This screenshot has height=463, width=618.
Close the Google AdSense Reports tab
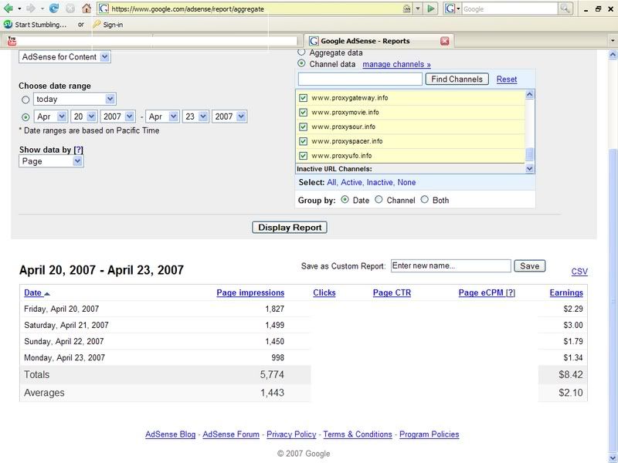coord(445,41)
